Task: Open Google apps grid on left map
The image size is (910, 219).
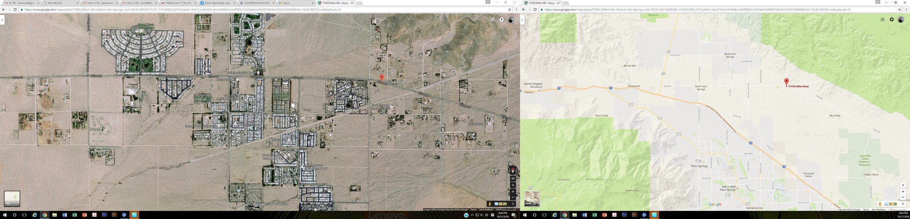Action: tap(493, 20)
